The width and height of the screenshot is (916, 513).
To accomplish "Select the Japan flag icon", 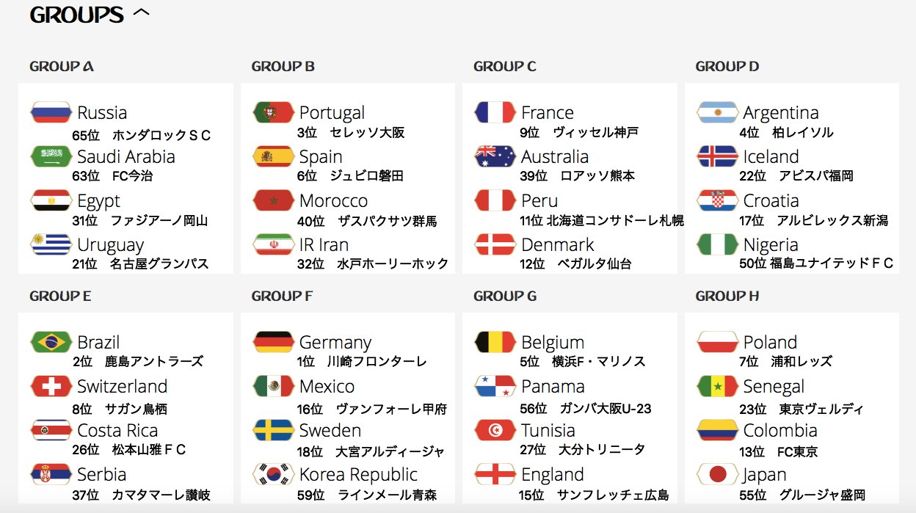I will 717,474.
